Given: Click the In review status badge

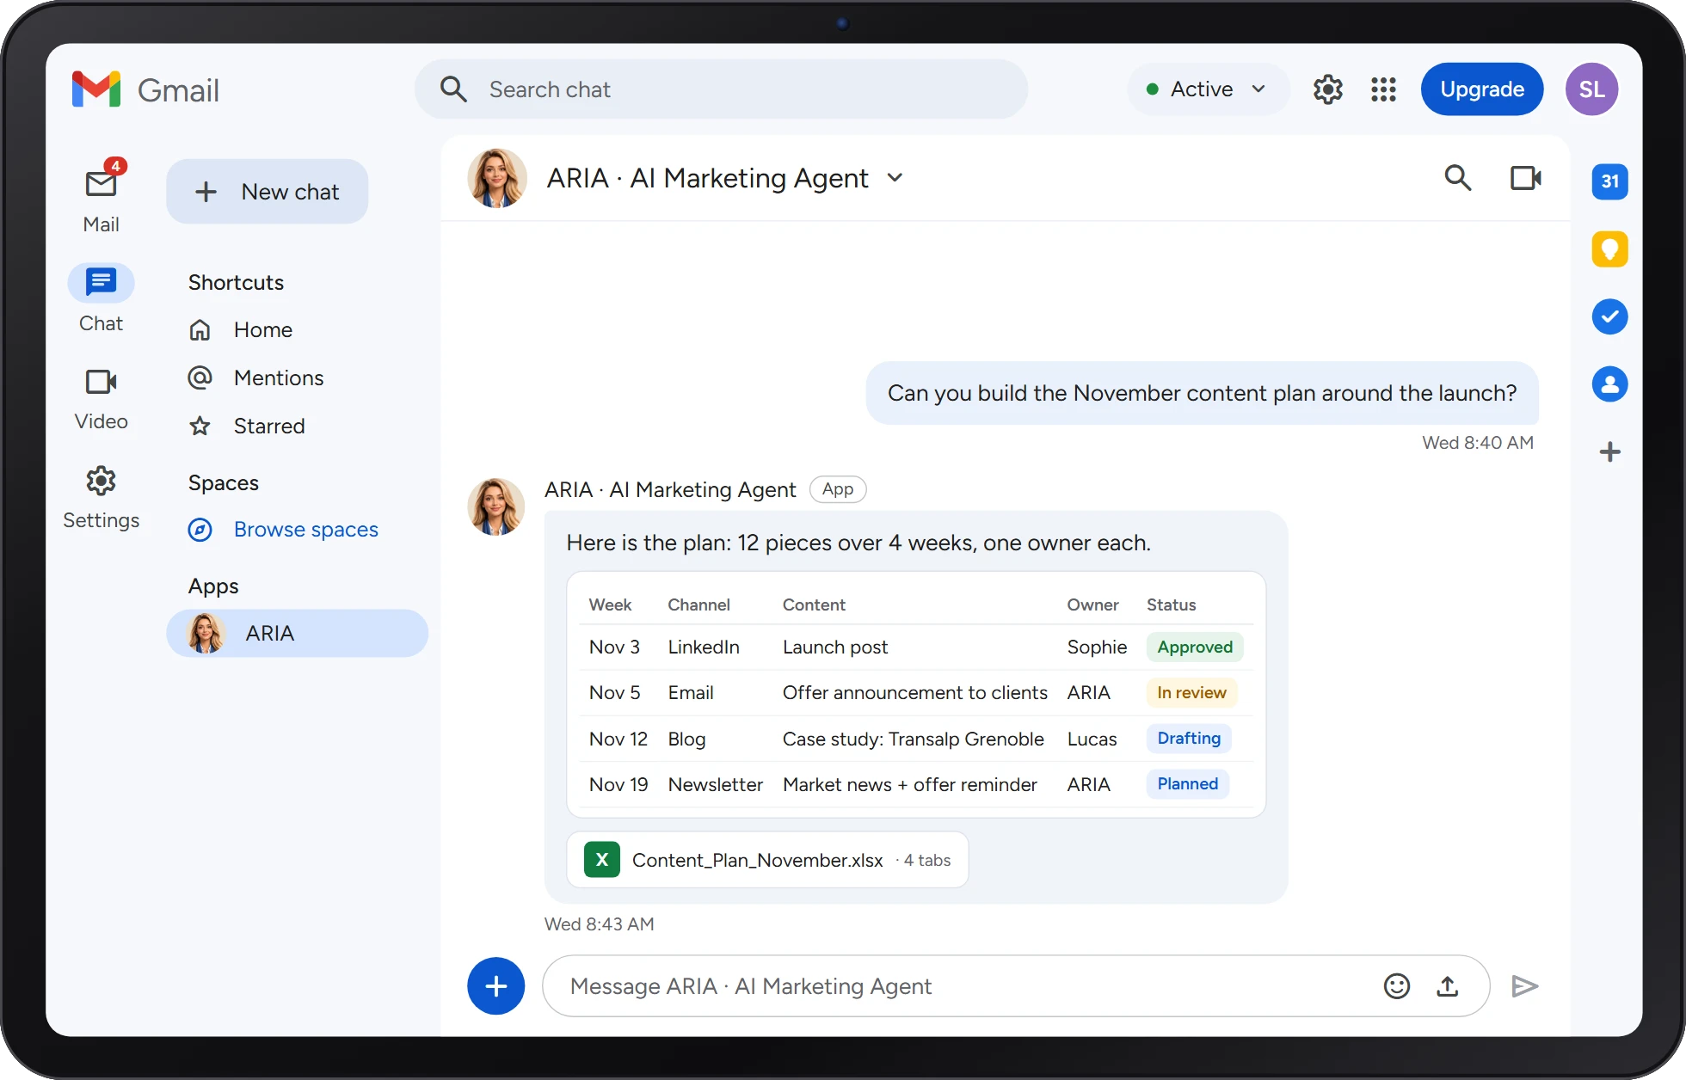Looking at the screenshot, I should (1191, 693).
